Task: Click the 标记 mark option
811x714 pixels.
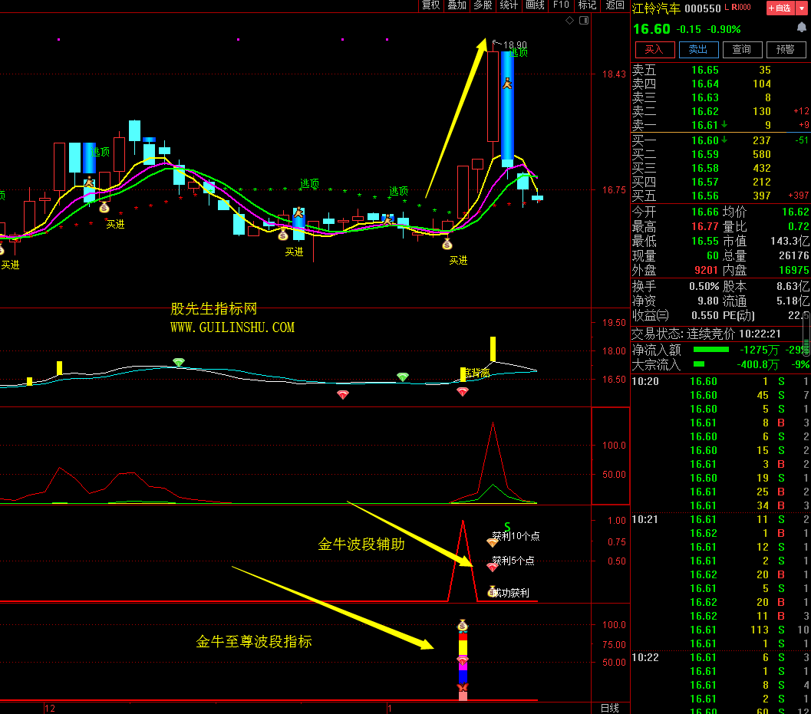Action: pos(587,5)
